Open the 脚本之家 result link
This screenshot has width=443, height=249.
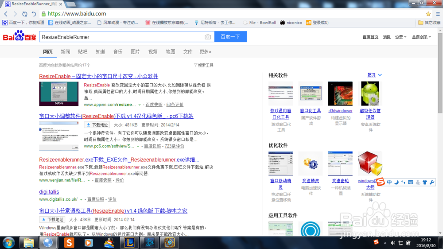pyautogui.click(x=113, y=211)
